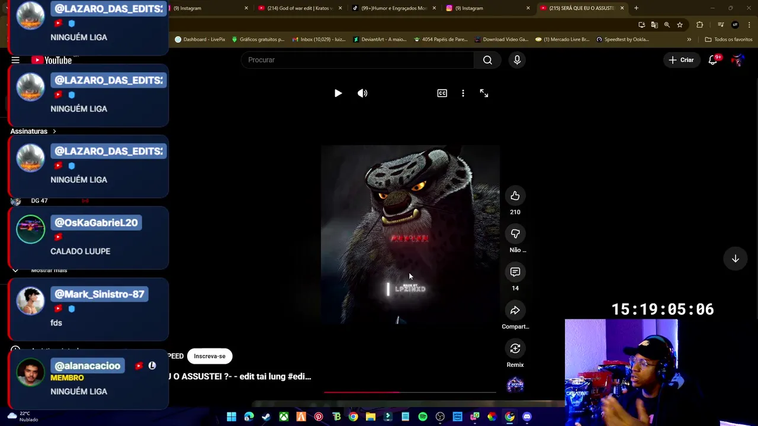Open Dashboard - LivePix bookmark
Screen dimensions: 758x426
[x=200, y=40]
